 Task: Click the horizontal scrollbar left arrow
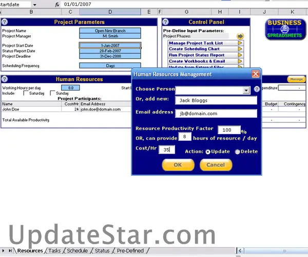[x=240, y=251]
